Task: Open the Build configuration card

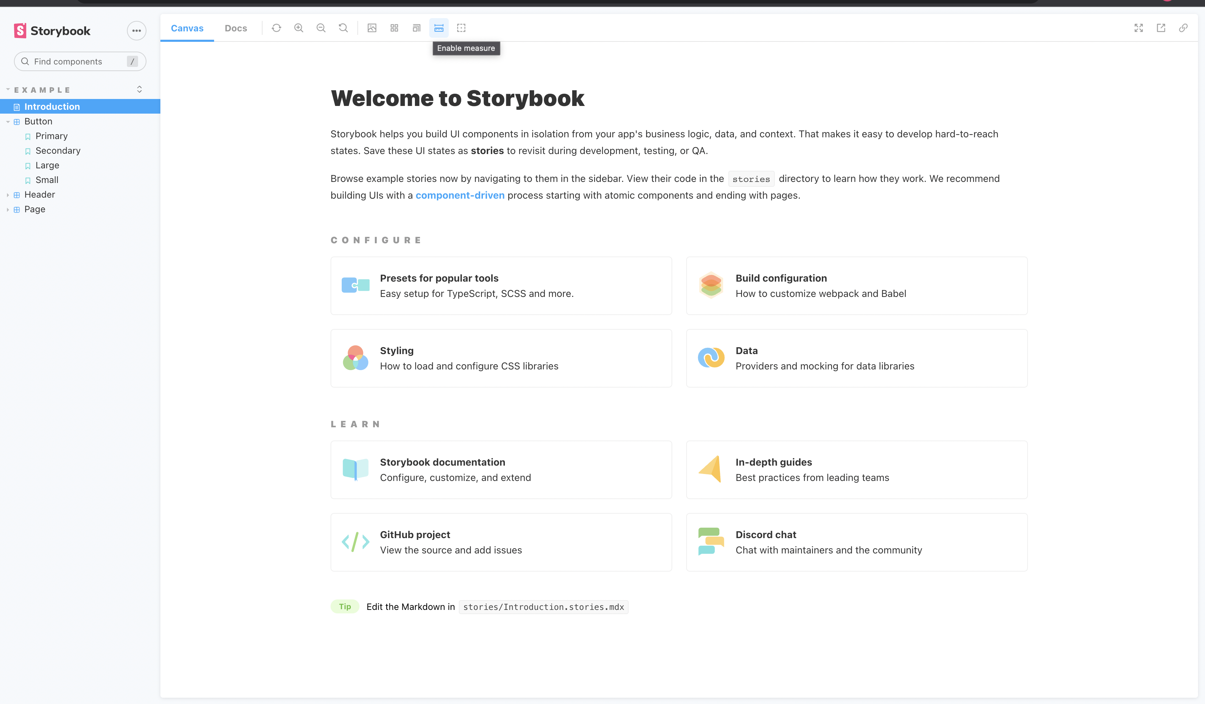Action: coord(856,286)
